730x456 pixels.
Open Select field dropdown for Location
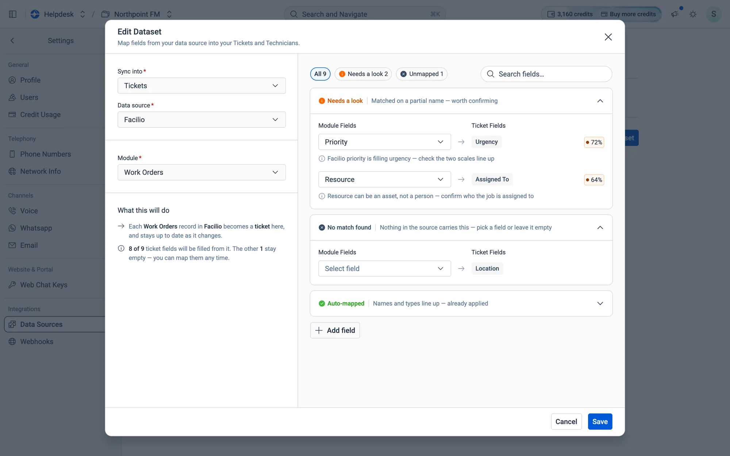coord(384,268)
